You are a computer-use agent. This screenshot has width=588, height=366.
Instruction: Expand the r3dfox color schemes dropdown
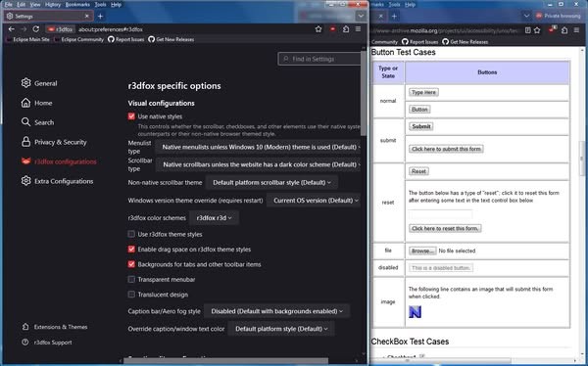point(214,217)
